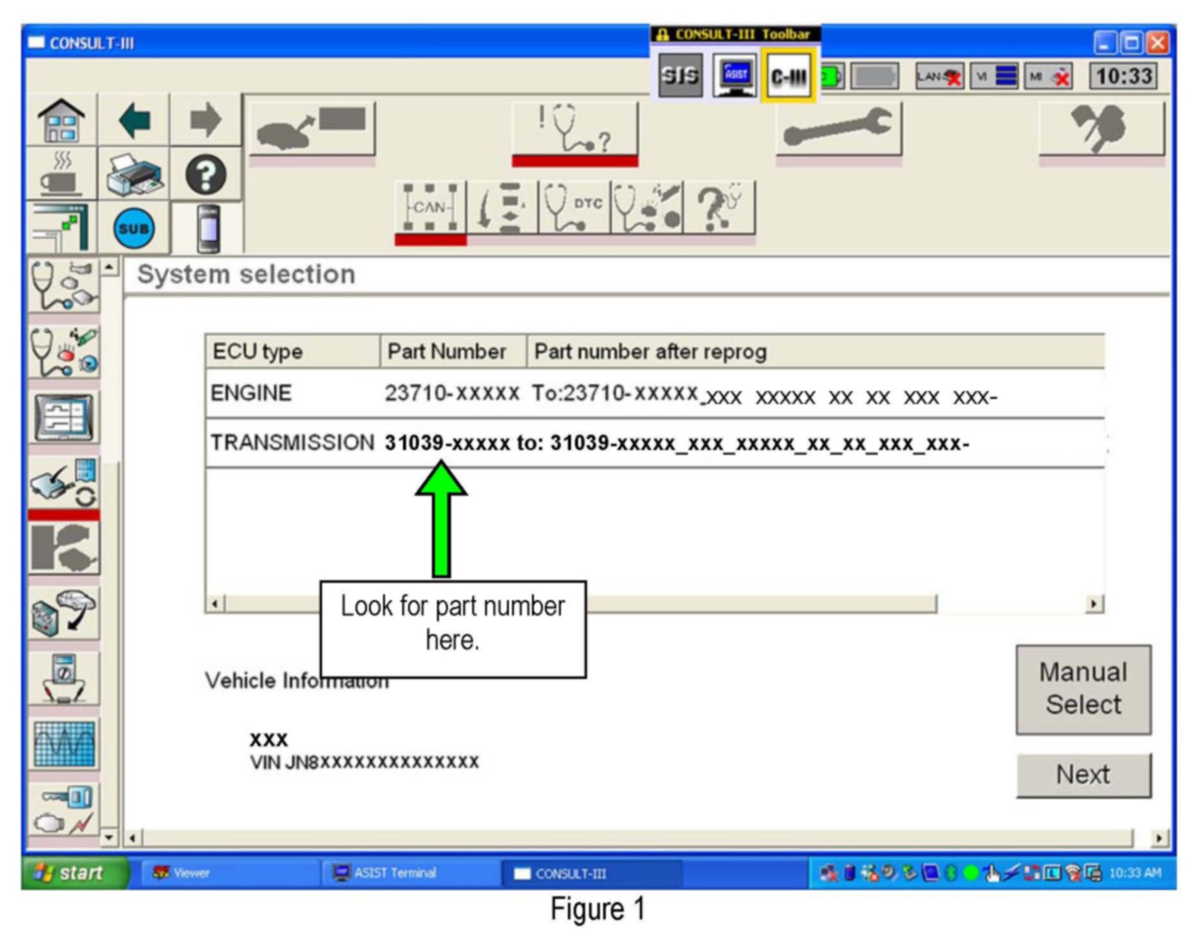The height and width of the screenshot is (947, 1189).
Task: Select the DTC stethoscope icon
Action: point(574,208)
